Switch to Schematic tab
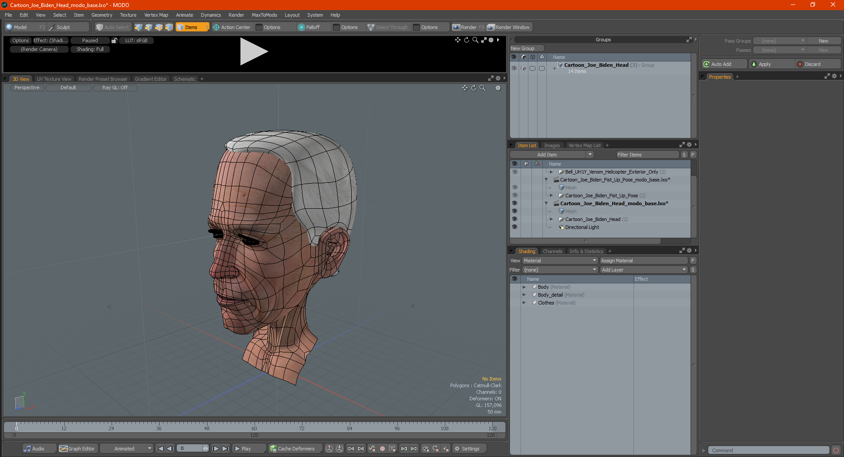 (x=185, y=79)
